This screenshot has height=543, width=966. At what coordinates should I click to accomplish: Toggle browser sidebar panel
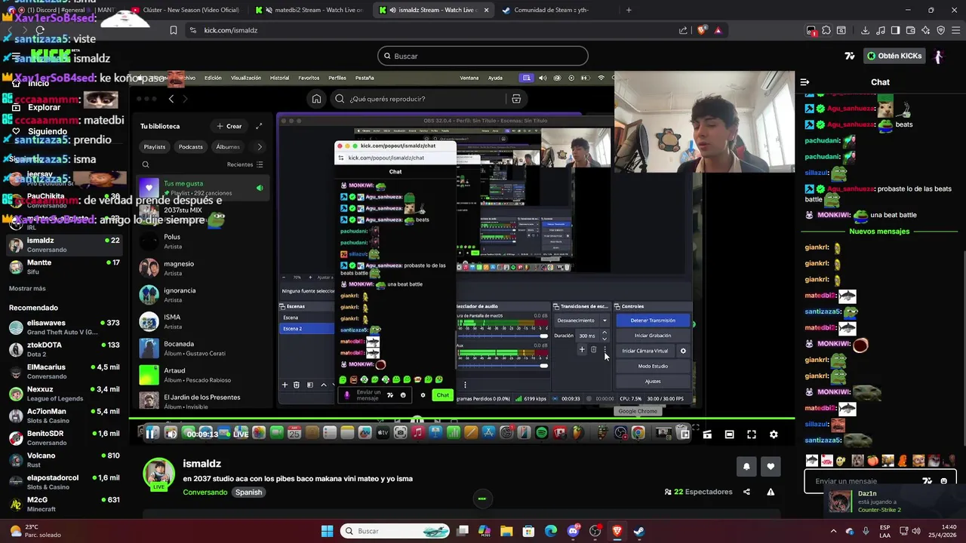tap(895, 30)
